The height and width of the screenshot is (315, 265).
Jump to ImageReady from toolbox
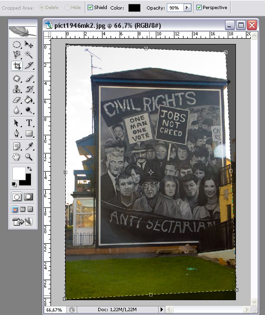pyautogui.click(x=22, y=222)
